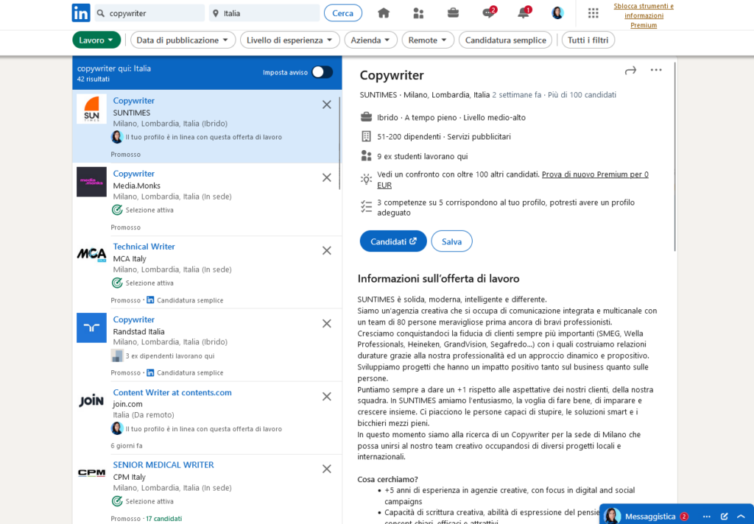The image size is (754, 524).
Task: Dismiss the SUNTIMES Copywriter listing
Action: [x=326, y=105]
